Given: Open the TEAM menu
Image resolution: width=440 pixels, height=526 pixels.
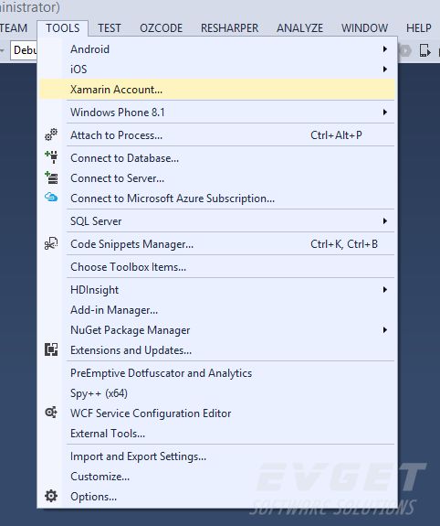Looking at the screenshot, I should pos(14,27).
